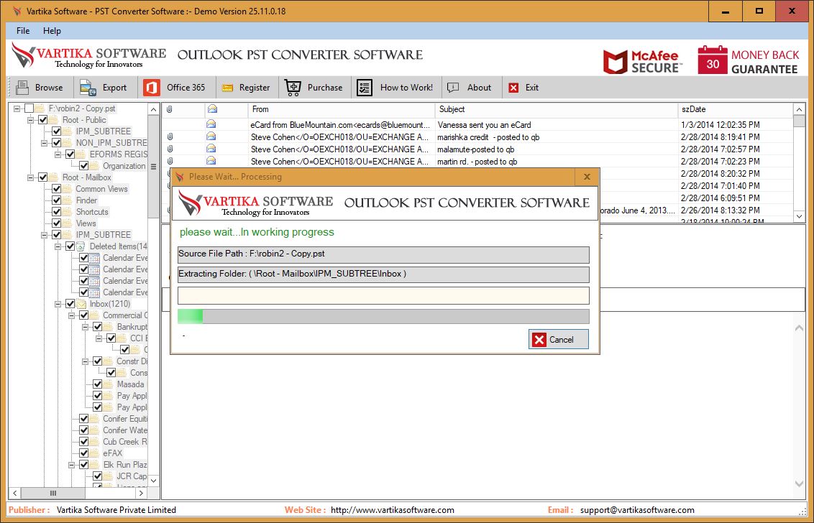Collapse the NON_IPM_SUBTRE node
Image resolution: width=814 pixels, height=523 pixels.
[44, 143]
